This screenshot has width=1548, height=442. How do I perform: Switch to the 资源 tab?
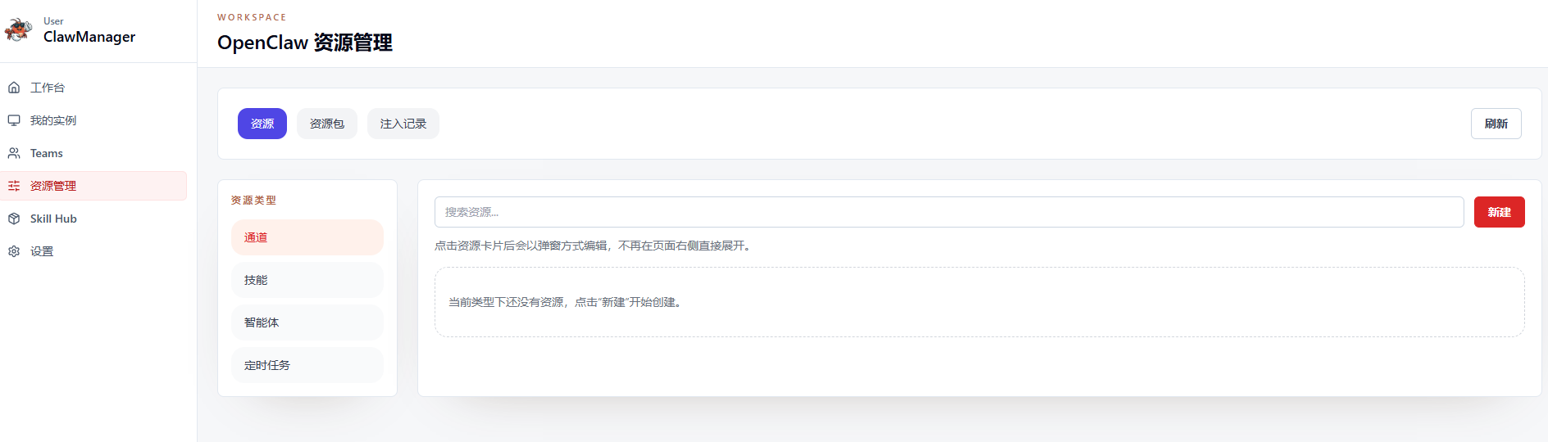[x=262, y=124]
